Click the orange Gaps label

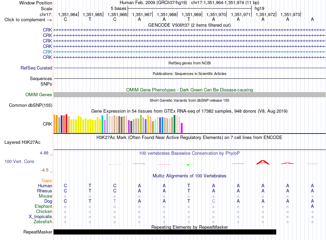point(47,181)
